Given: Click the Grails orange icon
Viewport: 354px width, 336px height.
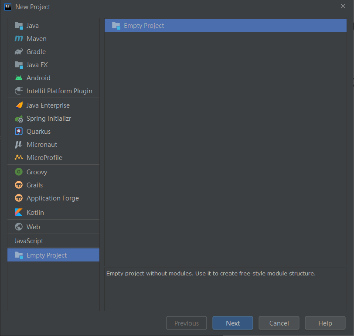Looking at the screenshot, I should (x=19, y=185).
